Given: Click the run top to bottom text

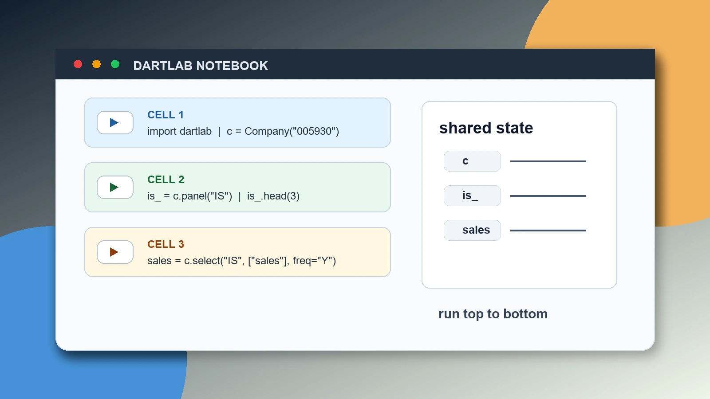Looking at the screenshot, I should (x=493, y=314).
